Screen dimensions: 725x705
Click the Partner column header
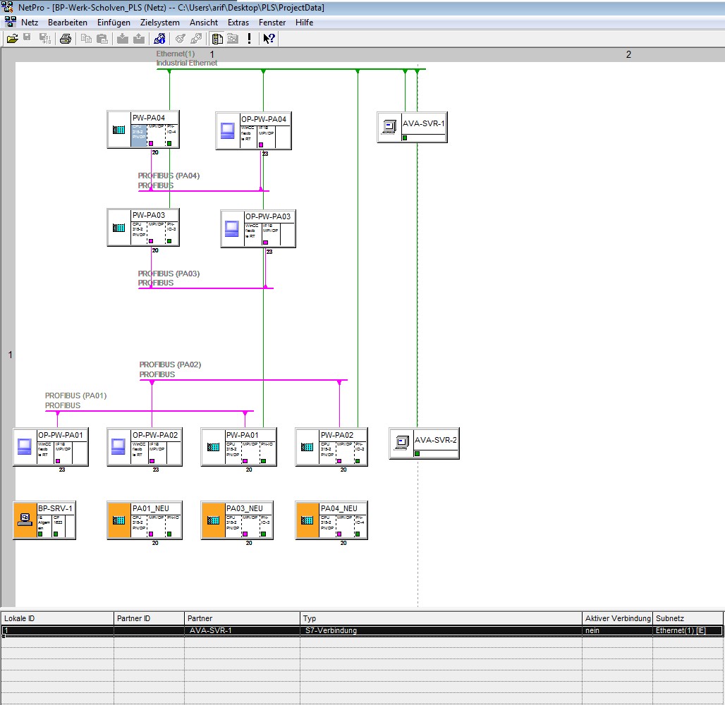pyautogui.click(x=242, y=618)
